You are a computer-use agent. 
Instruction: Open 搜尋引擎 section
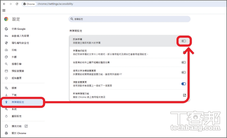tap(16, 64)
